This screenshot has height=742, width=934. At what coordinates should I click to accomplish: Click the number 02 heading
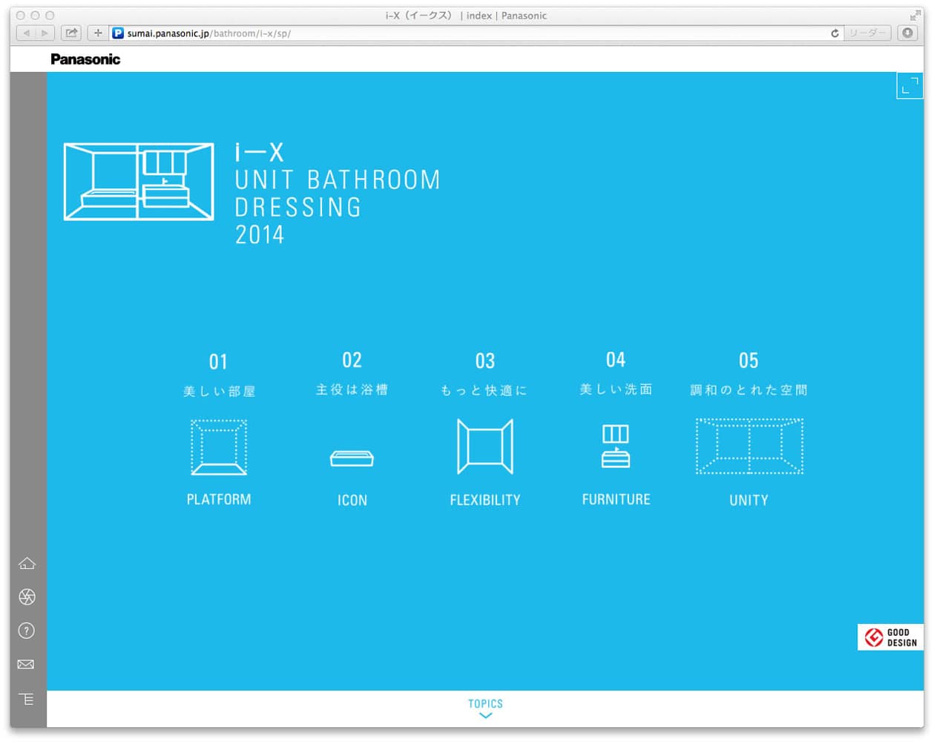(x=352, y=361)
